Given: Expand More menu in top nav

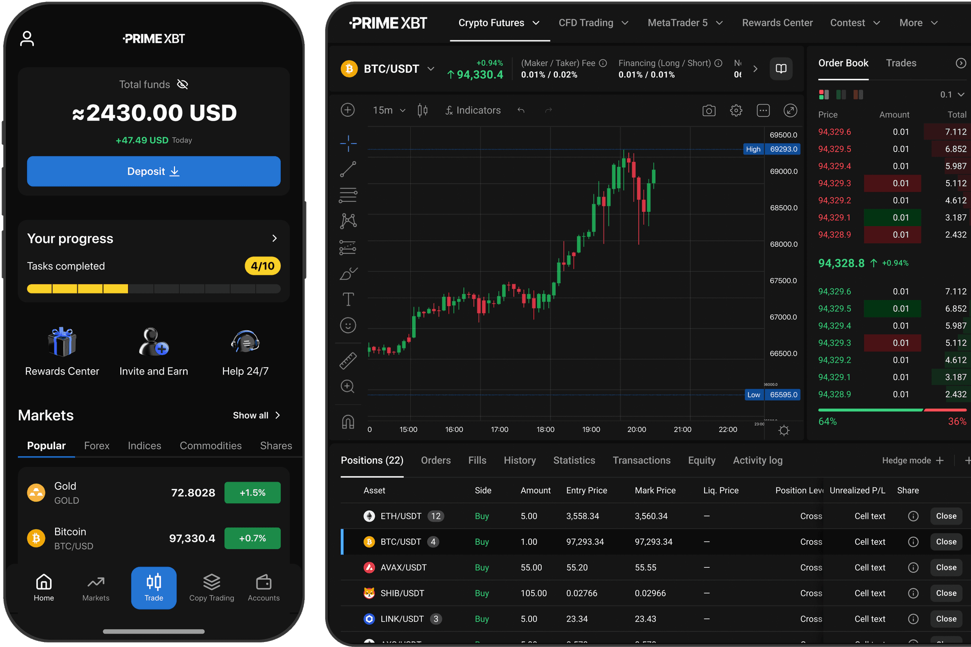Looking at the screenshot, I should (918, 23).
